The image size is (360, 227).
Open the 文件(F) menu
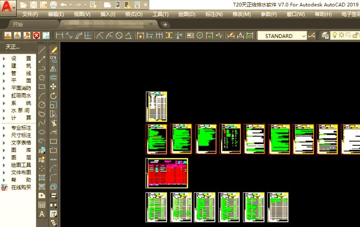pyautogui.click(x=30, y=14)
